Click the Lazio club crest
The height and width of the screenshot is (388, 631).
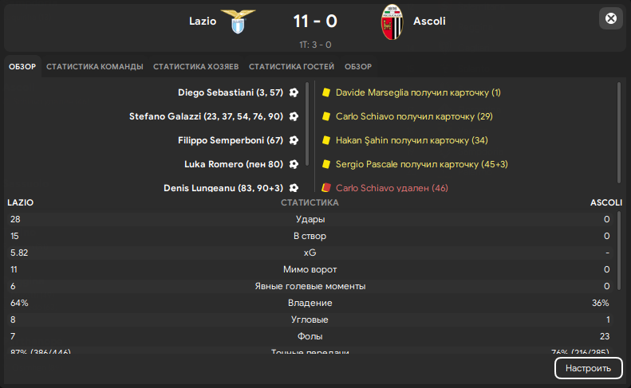238,22
